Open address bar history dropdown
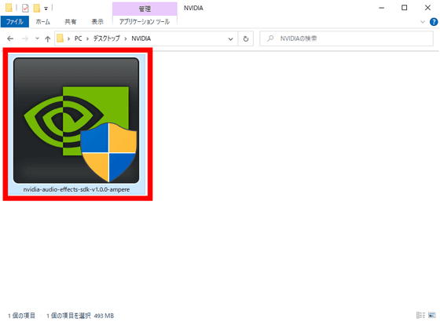This screenshot has height=322, width=440. (230, 38)
